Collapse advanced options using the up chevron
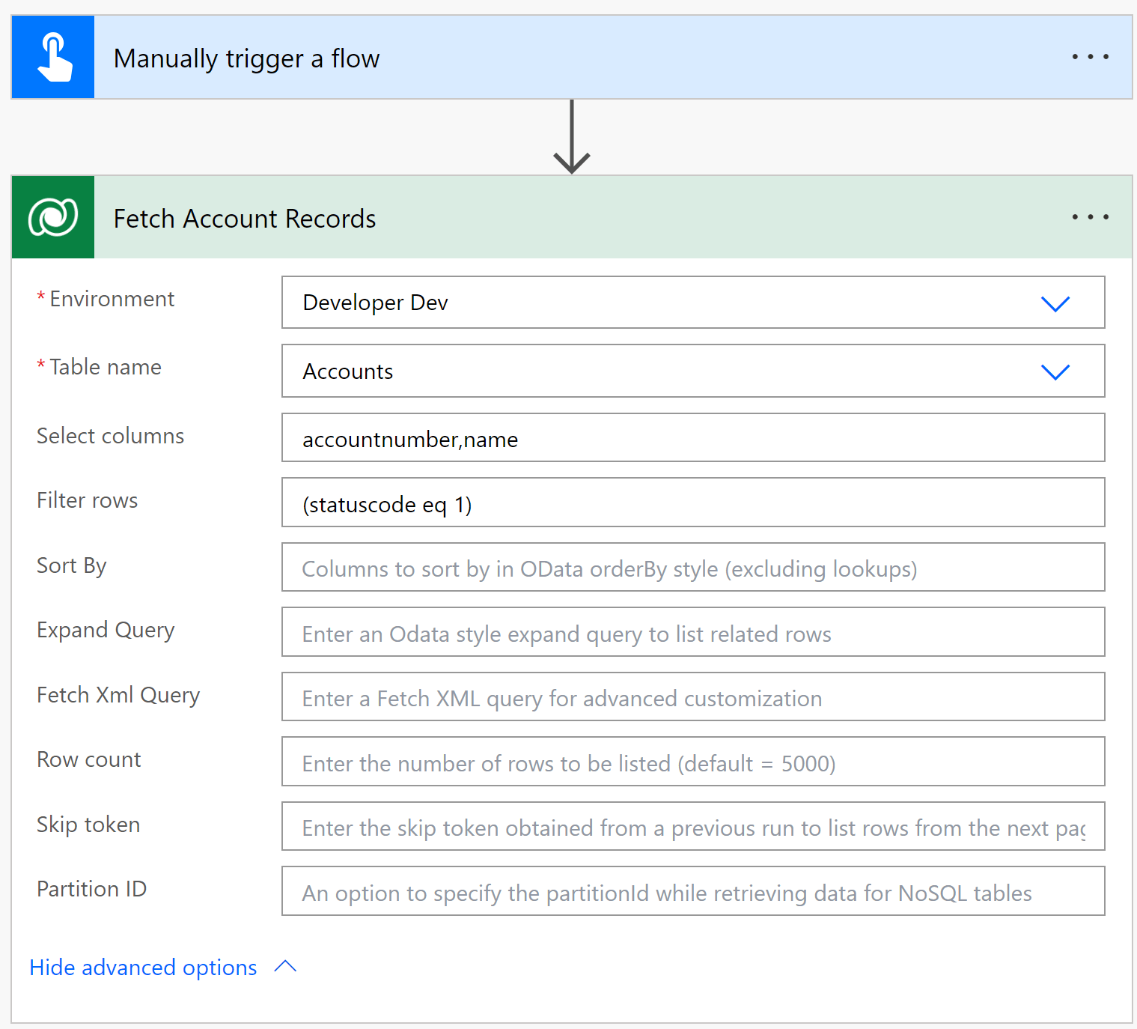 point(286,966)
